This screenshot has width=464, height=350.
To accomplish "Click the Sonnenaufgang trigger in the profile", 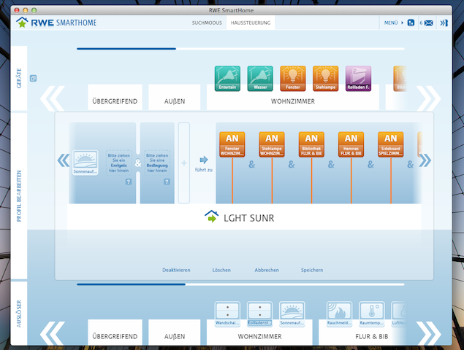I will pos(85,163).
